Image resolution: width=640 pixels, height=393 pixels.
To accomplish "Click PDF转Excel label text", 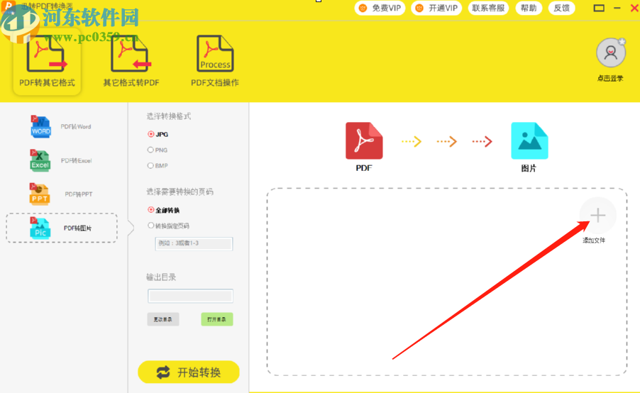I will tap(77, 160).
